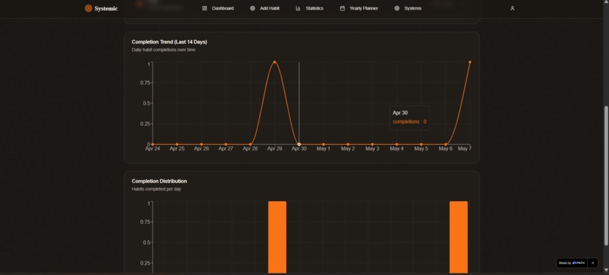Click the Apr 25 axis label

pos(177,148)
